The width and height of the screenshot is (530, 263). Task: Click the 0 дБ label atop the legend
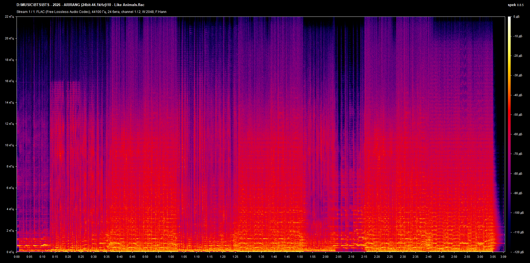pyautogui.click(x=517, y=17)
